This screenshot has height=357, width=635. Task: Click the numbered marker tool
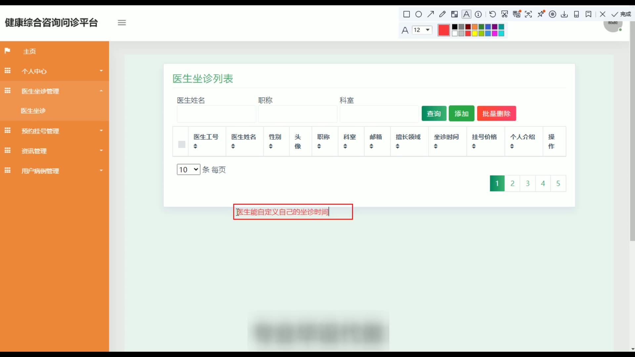[478, 14]
